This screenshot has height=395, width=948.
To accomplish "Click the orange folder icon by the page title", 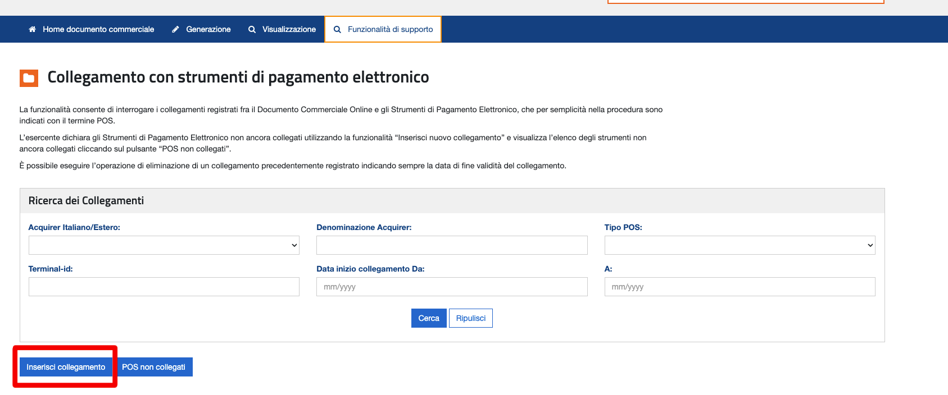I will point(29,78).
